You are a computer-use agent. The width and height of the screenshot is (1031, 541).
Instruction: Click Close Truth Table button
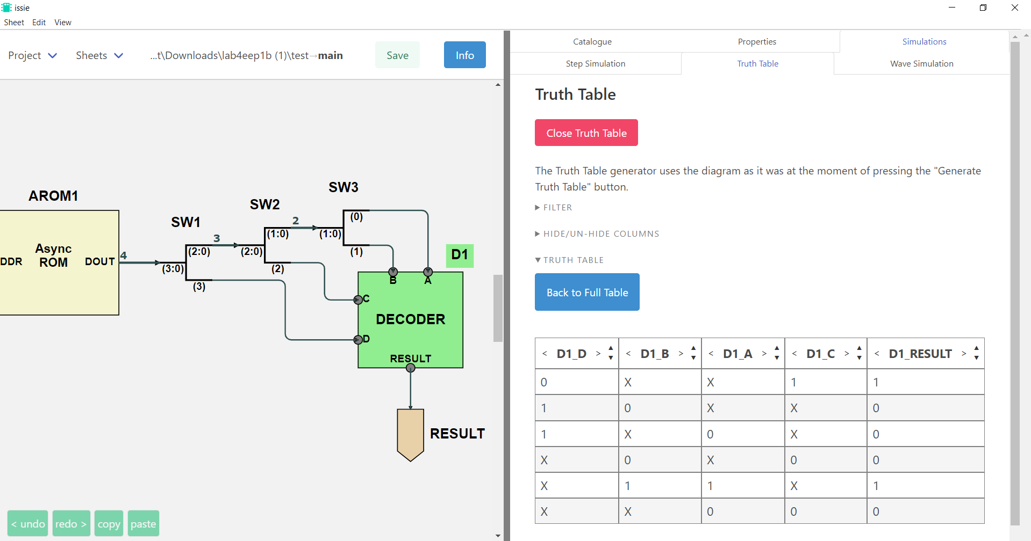coord(586,133)
